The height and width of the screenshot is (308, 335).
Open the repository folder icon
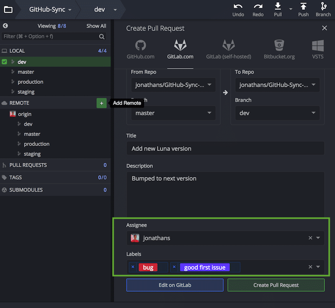pyautogui.click(x=8, y=10)
